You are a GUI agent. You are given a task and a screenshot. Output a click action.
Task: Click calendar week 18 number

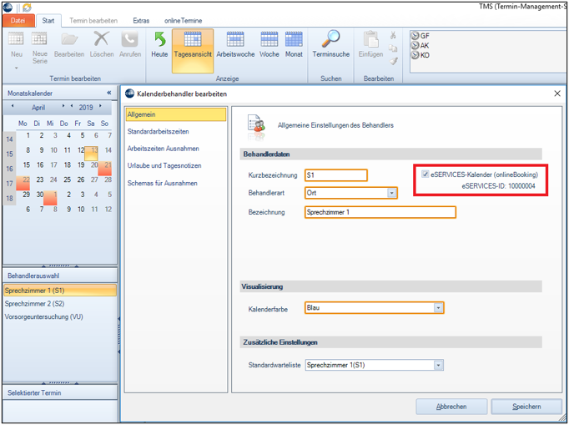click(x=9, y=199)
